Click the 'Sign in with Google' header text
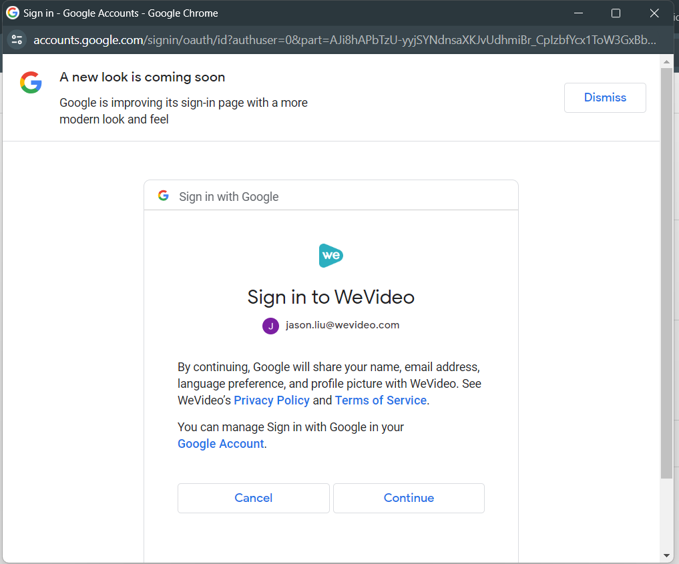 (x=228, y=196)
